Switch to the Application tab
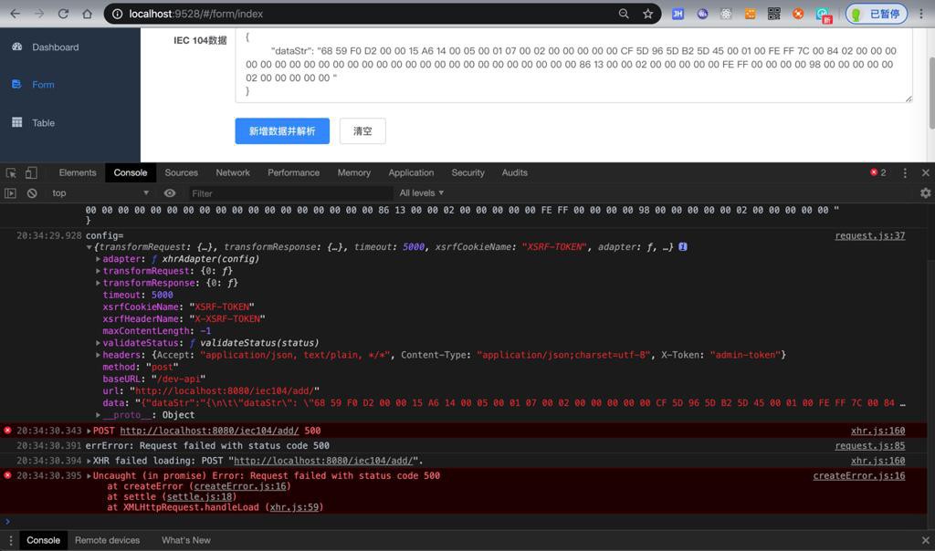This screenshot has height=551, width=935. pos(411,172)
